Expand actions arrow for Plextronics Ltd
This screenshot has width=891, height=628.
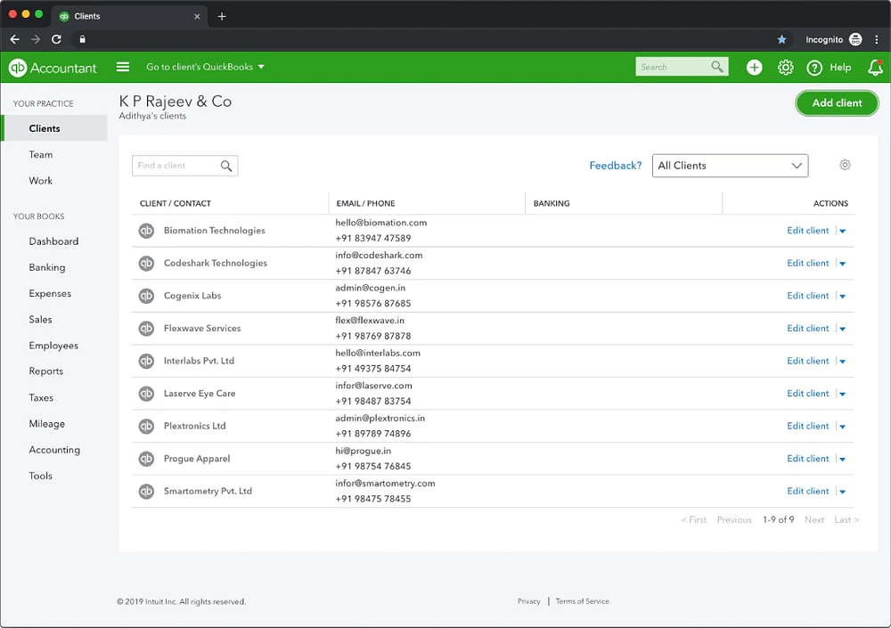(843, 427)
